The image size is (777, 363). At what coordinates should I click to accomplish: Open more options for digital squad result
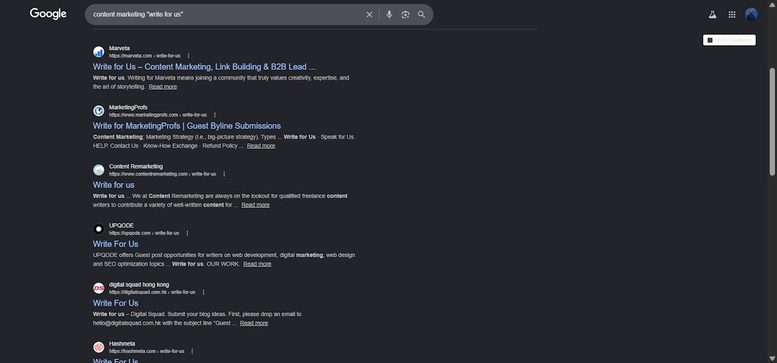point(204,293)
